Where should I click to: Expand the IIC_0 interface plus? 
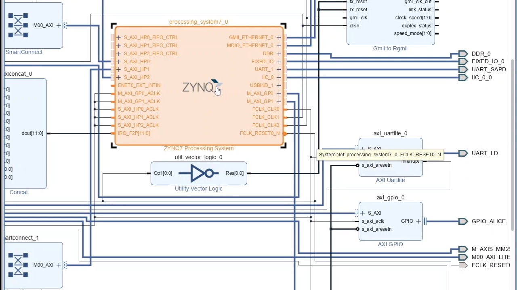pyautogui.click(x=279, y=77)
